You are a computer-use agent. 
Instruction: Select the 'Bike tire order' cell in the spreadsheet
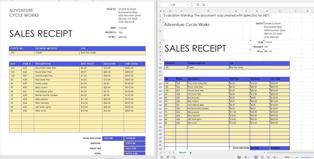pos(259,68)
